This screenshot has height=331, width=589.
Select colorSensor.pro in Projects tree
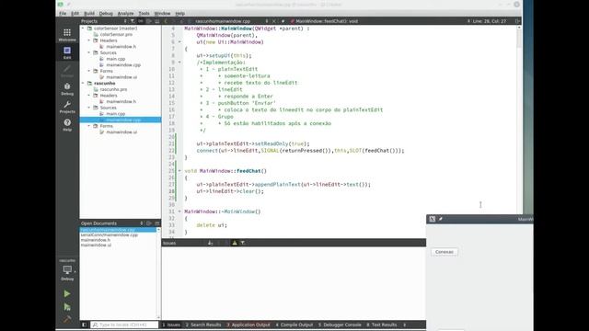click(x=116, y=34)
